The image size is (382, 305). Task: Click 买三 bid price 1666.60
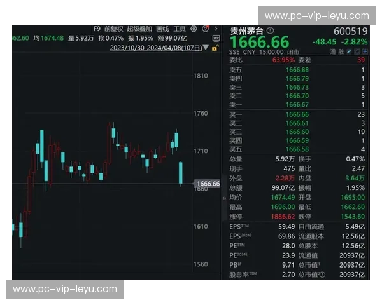tap(297, 132)
